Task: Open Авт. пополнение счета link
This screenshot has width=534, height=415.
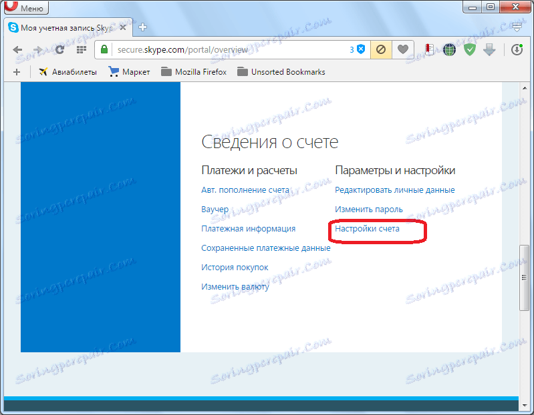Action: click(x=245, y=190)
